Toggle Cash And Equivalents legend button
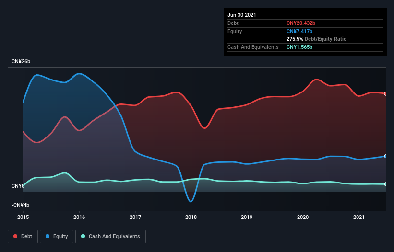 (x=110, y=237)
